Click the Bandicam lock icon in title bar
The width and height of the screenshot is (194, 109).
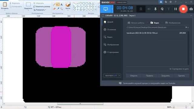(161, 2)
